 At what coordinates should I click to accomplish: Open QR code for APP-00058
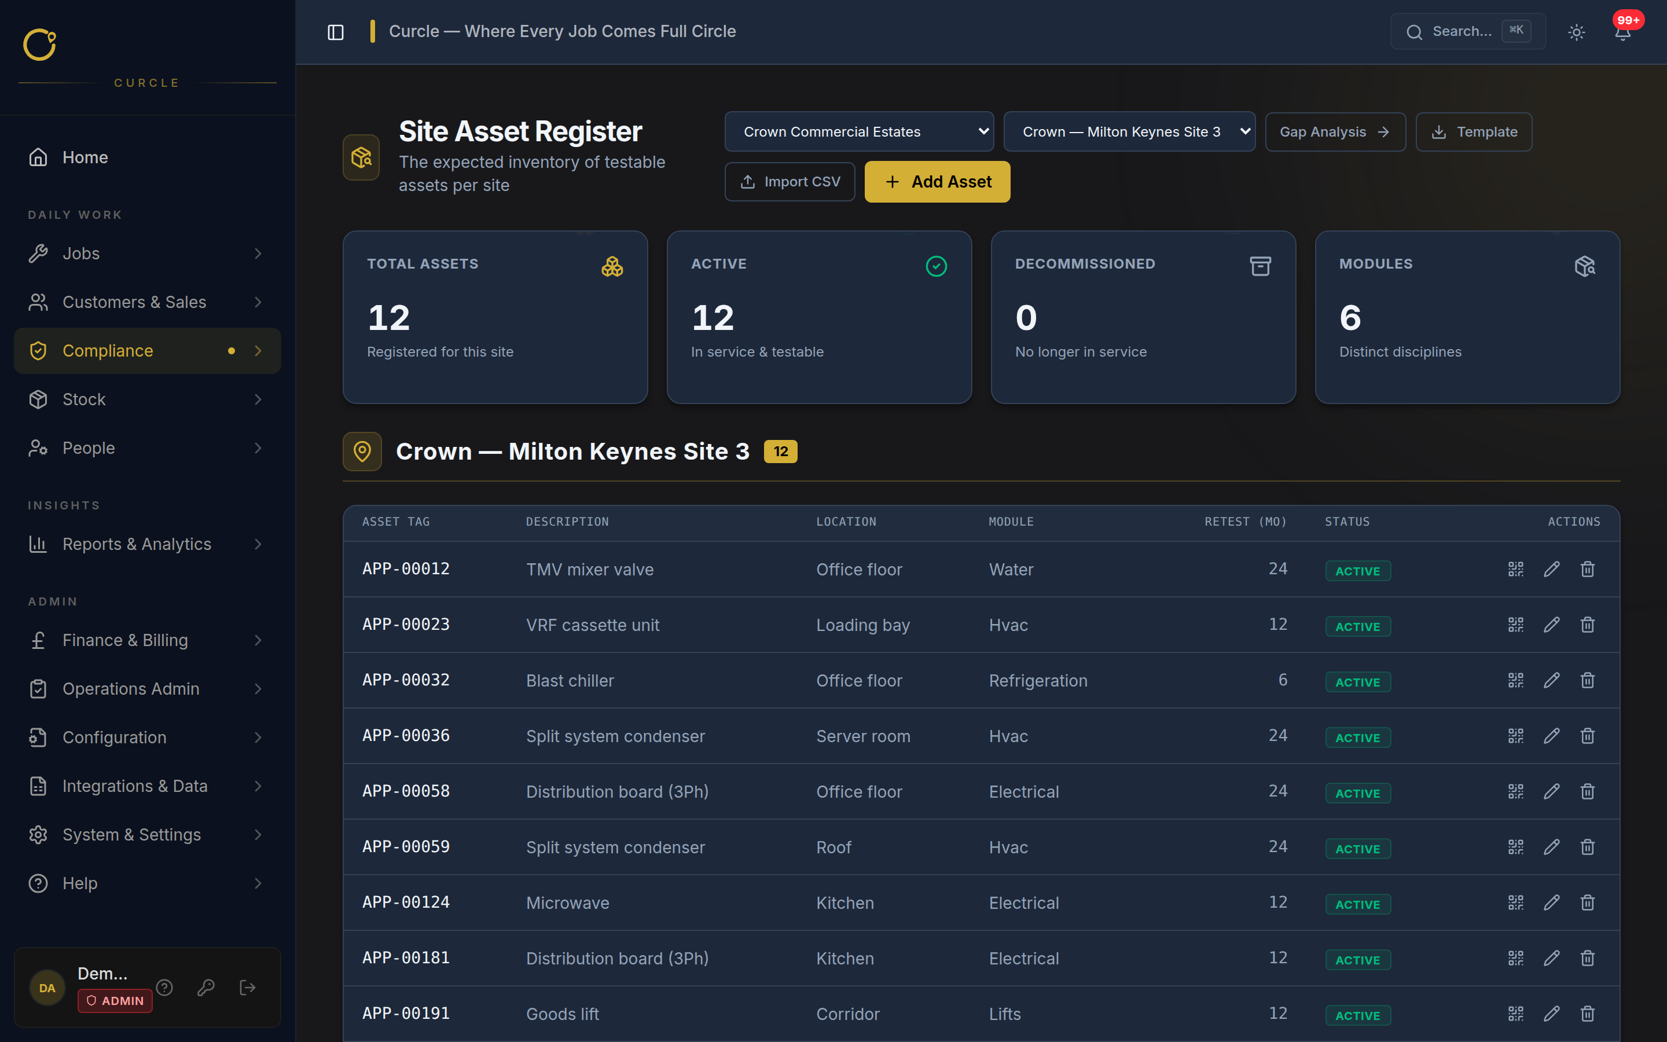pyautogui.click(x=1515, y=791)
